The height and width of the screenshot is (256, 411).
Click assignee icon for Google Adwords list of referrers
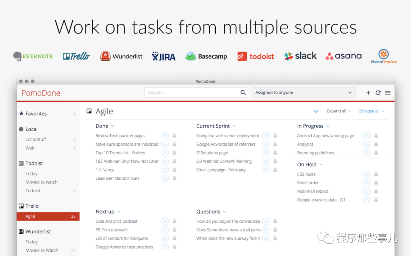(x=275, y=144)
